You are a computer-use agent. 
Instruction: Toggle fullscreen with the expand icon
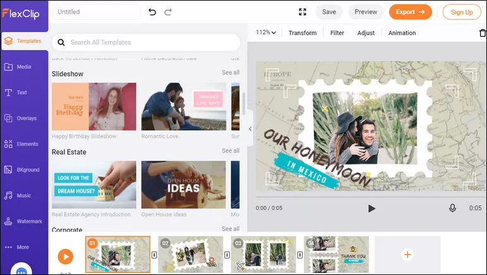tap(302, 12)
